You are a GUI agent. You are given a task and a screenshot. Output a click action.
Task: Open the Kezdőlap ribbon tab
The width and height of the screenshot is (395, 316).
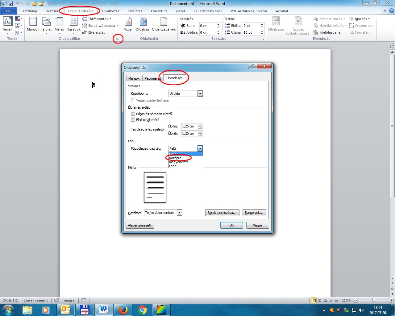30,11
